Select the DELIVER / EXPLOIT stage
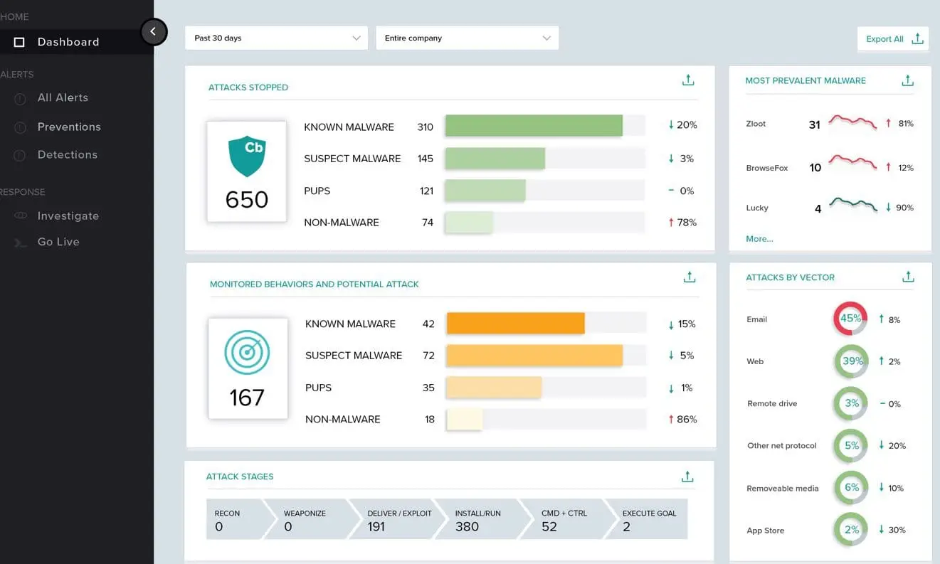Screen dimensions: 940x564 click(396, 519)
